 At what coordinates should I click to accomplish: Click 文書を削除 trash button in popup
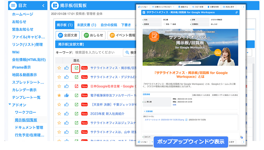point(213,7)
